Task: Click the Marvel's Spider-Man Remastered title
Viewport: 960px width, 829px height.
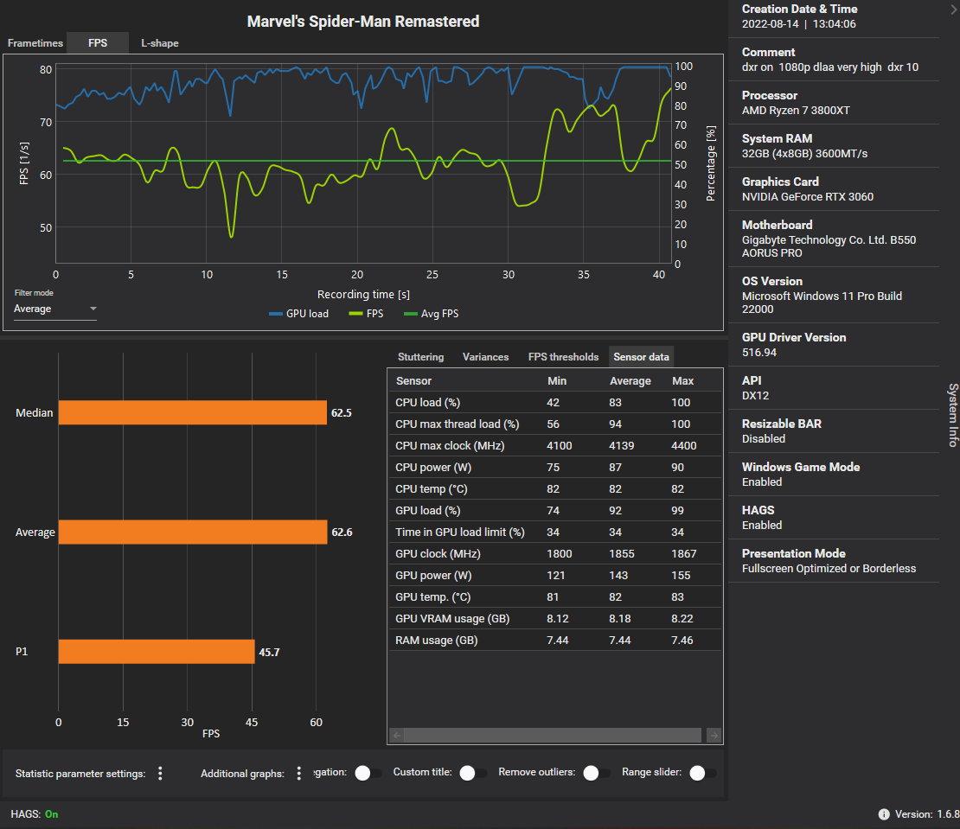Action: pos(363,22)
